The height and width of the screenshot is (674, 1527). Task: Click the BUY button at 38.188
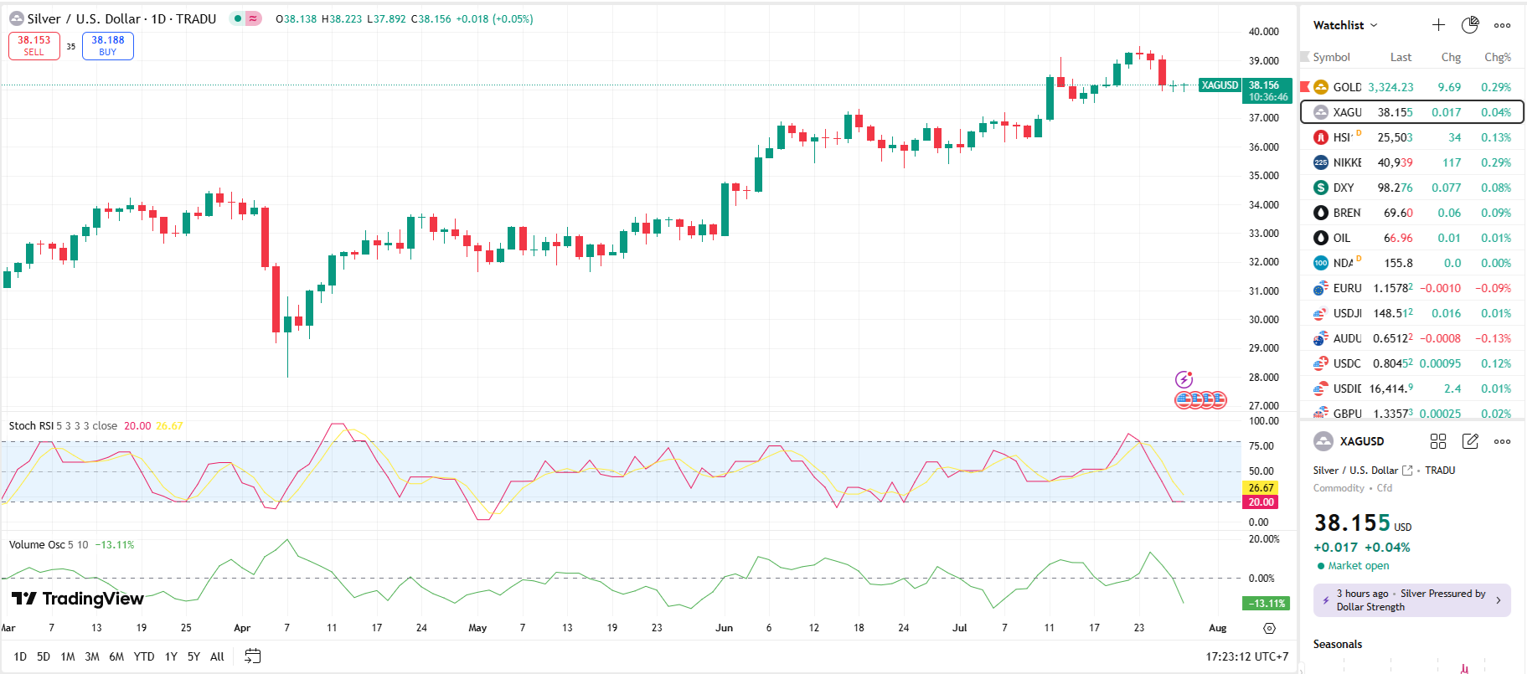pos(108,45)
